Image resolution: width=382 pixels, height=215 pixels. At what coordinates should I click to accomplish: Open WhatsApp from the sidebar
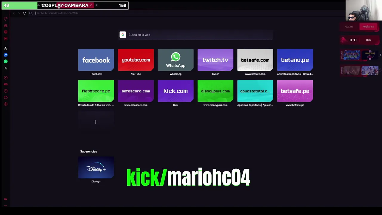(5, 61)
